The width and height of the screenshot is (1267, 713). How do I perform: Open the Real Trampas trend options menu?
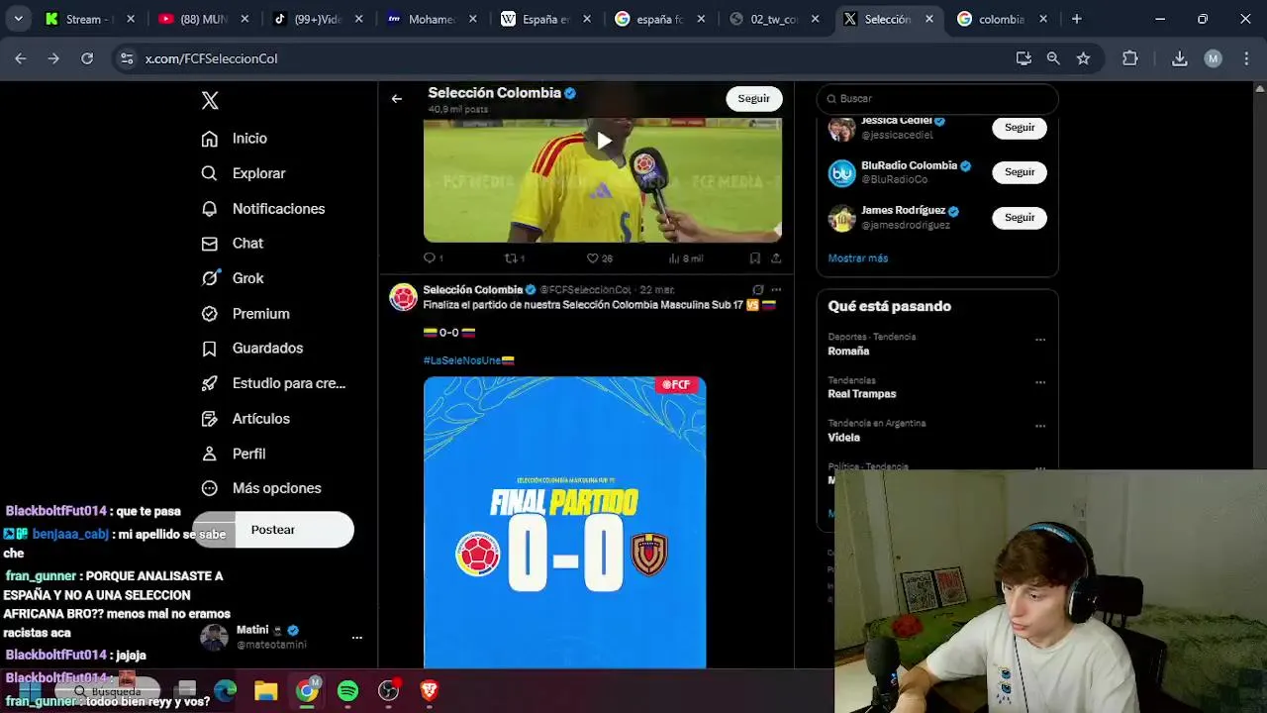point(1040,382)
